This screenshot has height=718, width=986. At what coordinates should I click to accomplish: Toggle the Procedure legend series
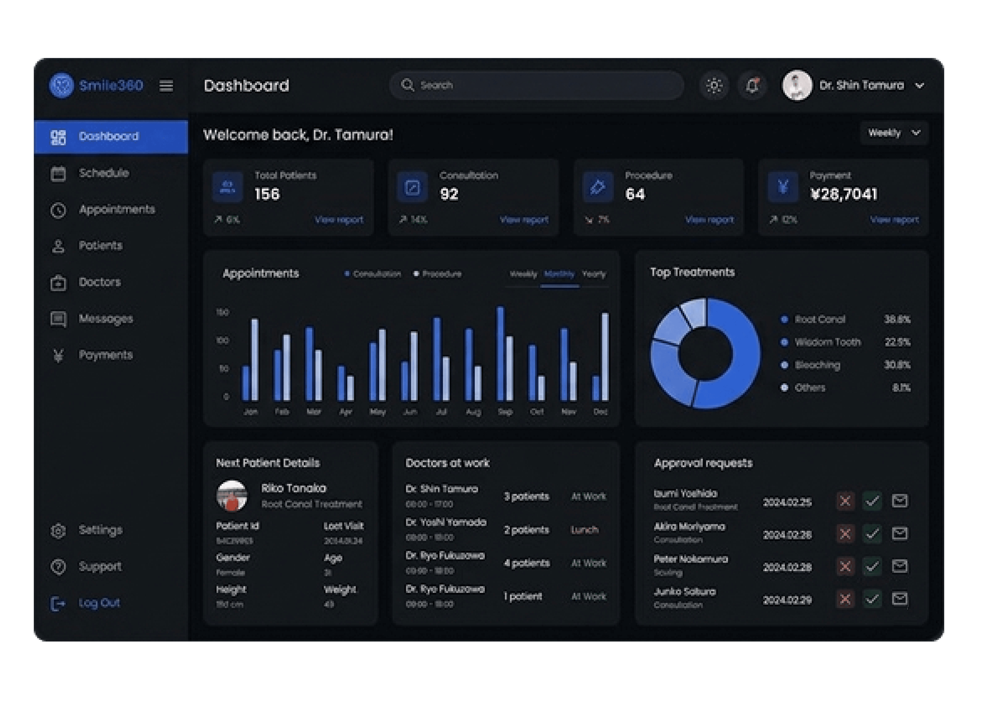coord(437,274)
